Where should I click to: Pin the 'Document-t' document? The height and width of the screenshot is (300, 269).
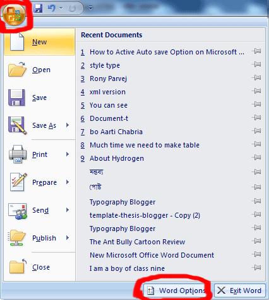[x=256, y=118]
